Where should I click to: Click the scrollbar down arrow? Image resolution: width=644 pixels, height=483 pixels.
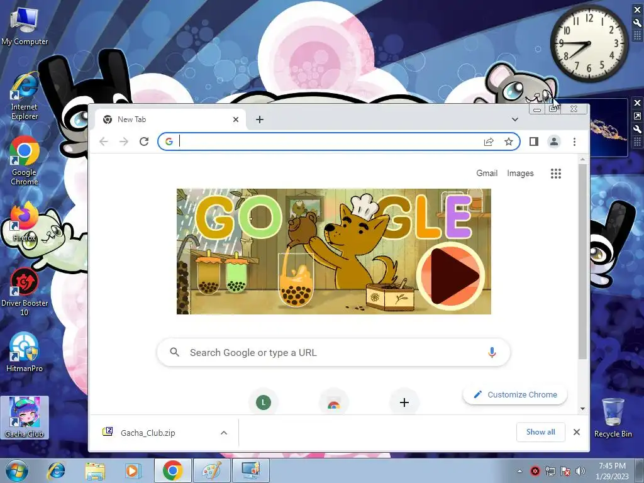pos(582,409)
